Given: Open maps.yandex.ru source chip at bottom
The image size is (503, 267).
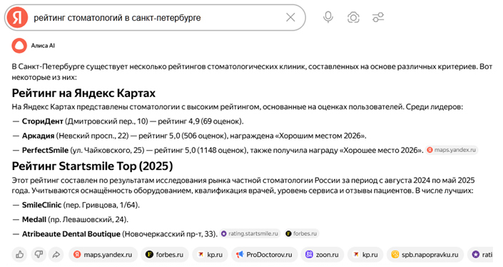Looking at the screenshot, I should (103, 254).
